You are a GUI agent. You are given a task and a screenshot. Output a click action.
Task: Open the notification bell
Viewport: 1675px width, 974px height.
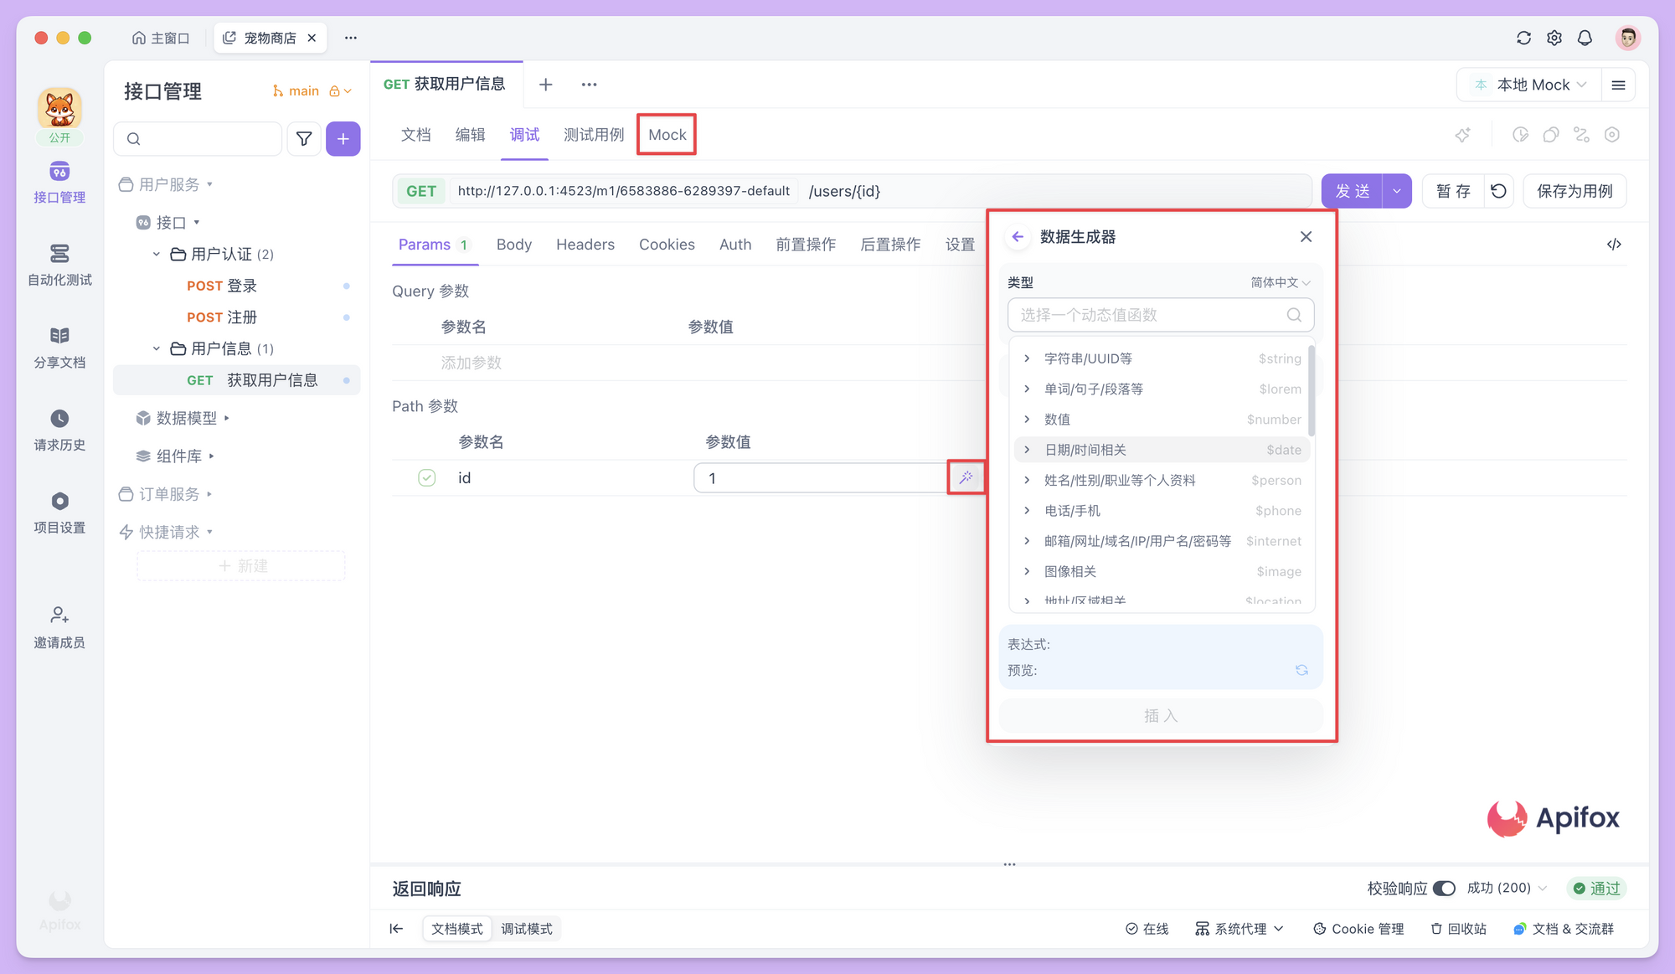click(x=1585, y=38)
